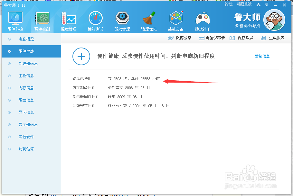
Task: Click the 鲁大师 mascot avatar logo
Action: [274, 20]
